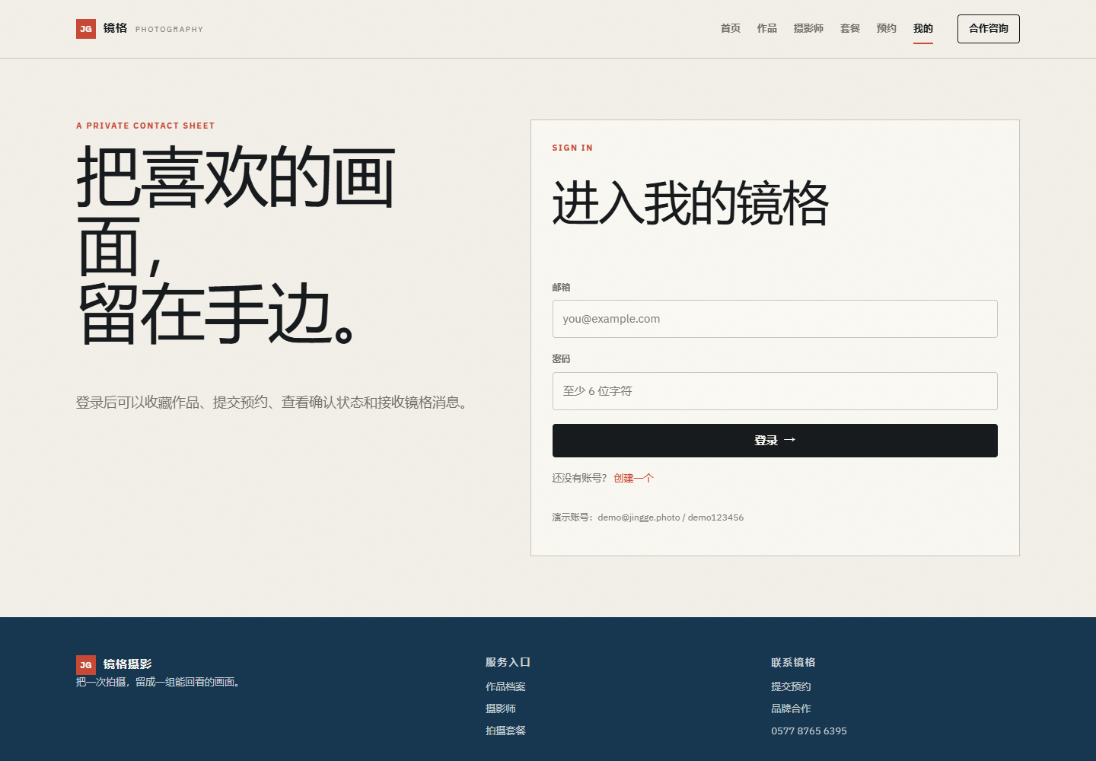This screenshot has width=1096, height=761.
Task: Click 镜格摄影 brand text in footer
Action: point(128,664)
